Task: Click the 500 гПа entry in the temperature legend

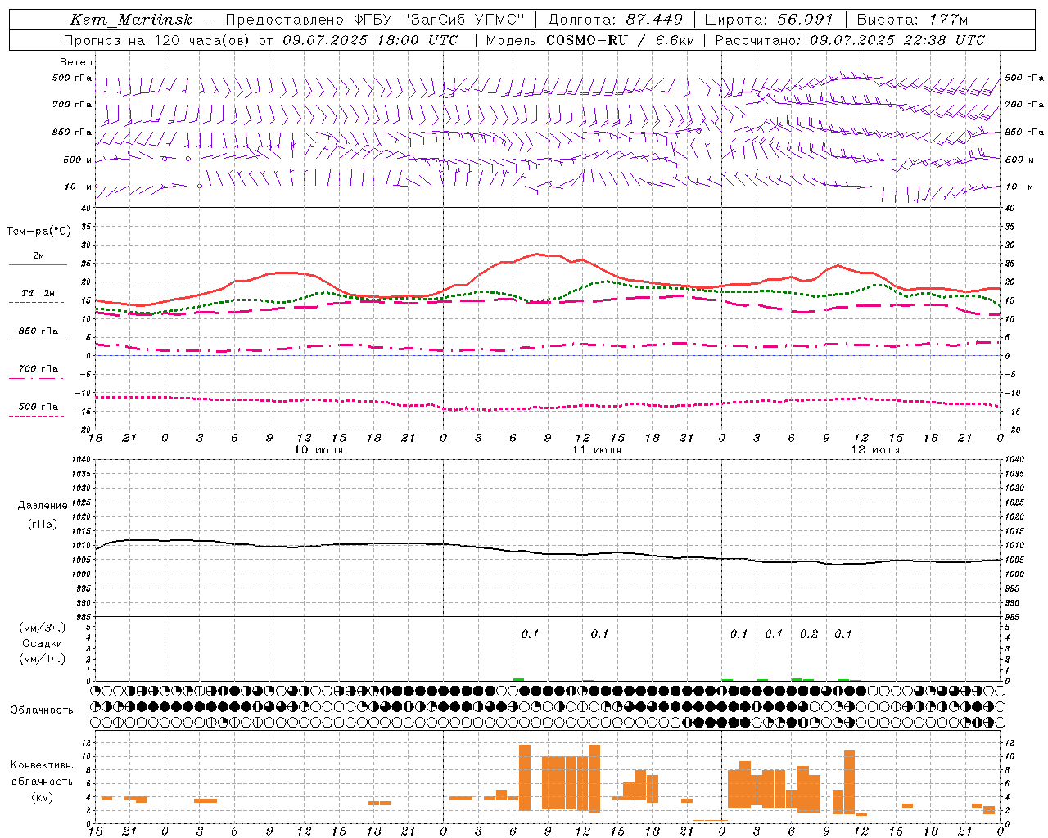Action: coord(38,407)
